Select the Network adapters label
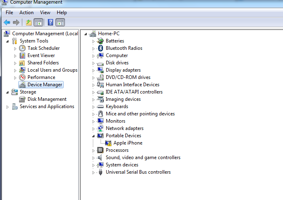283x200 pixels. pyautogui.click(x=125, y=128)
